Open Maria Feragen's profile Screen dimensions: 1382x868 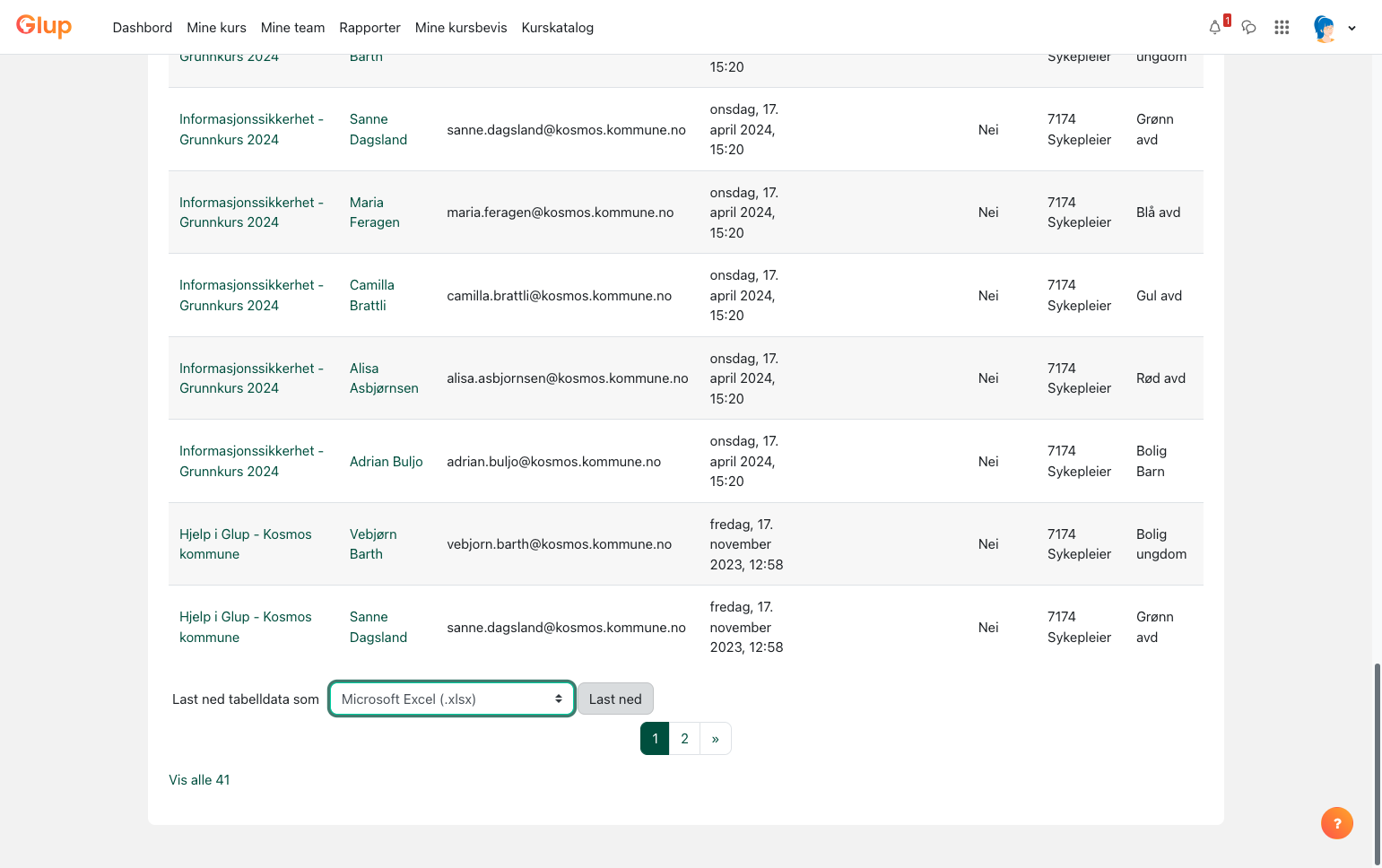375,213
